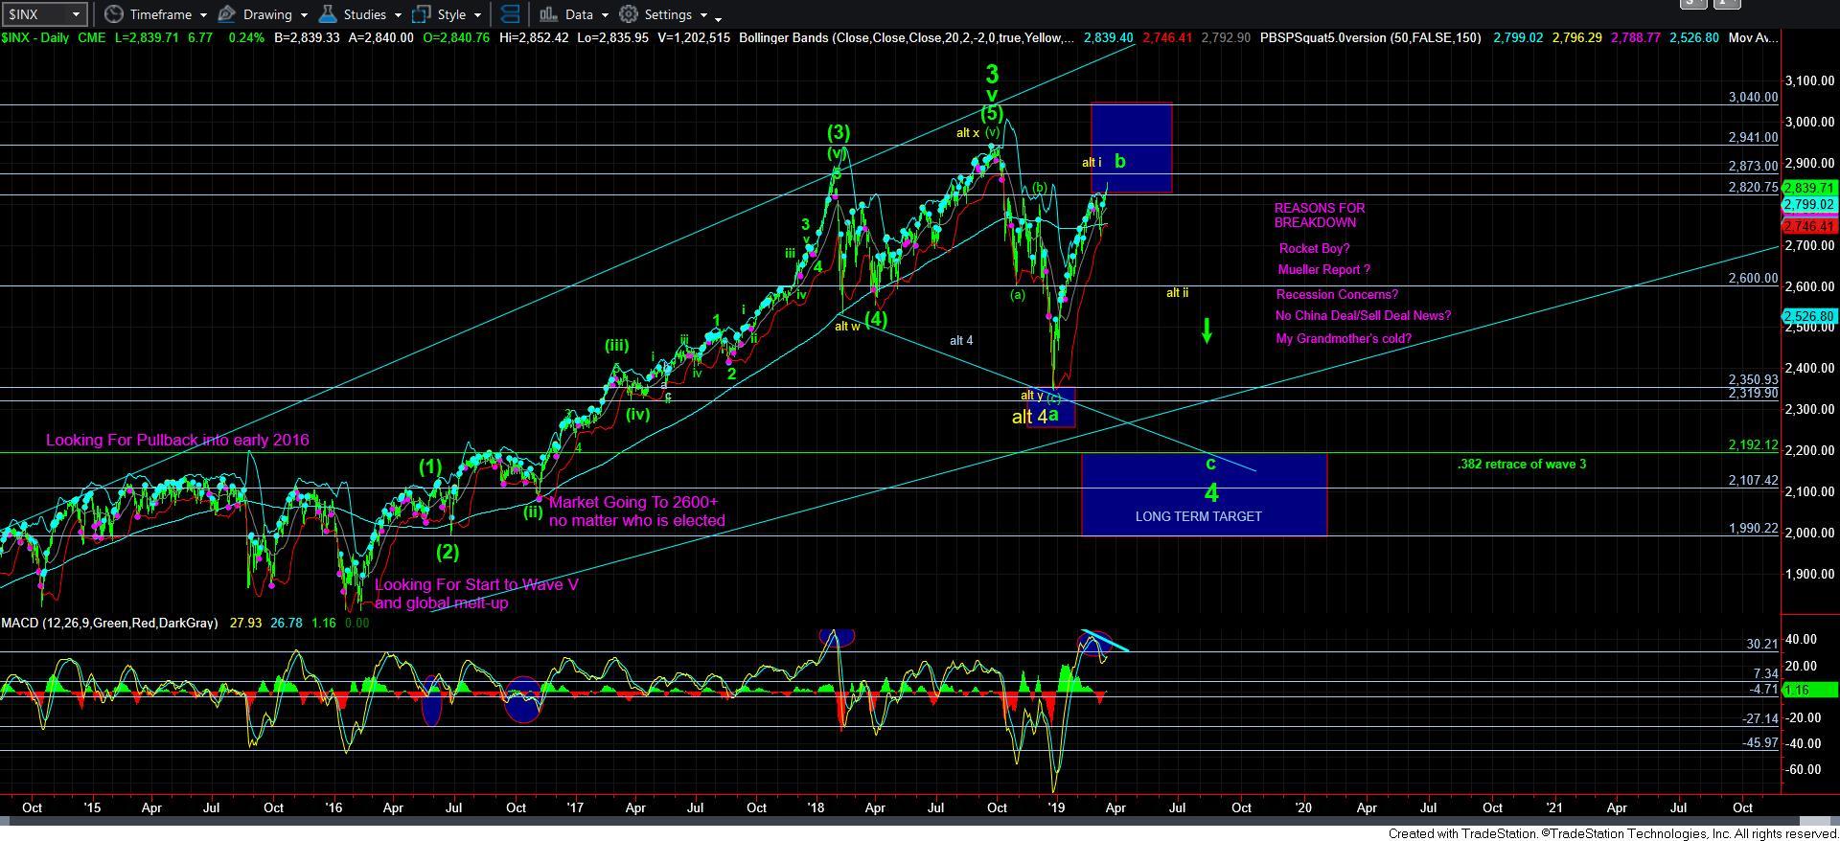
Task: Click the 1,990.22 price level label
Action: tap(1753, 529)
